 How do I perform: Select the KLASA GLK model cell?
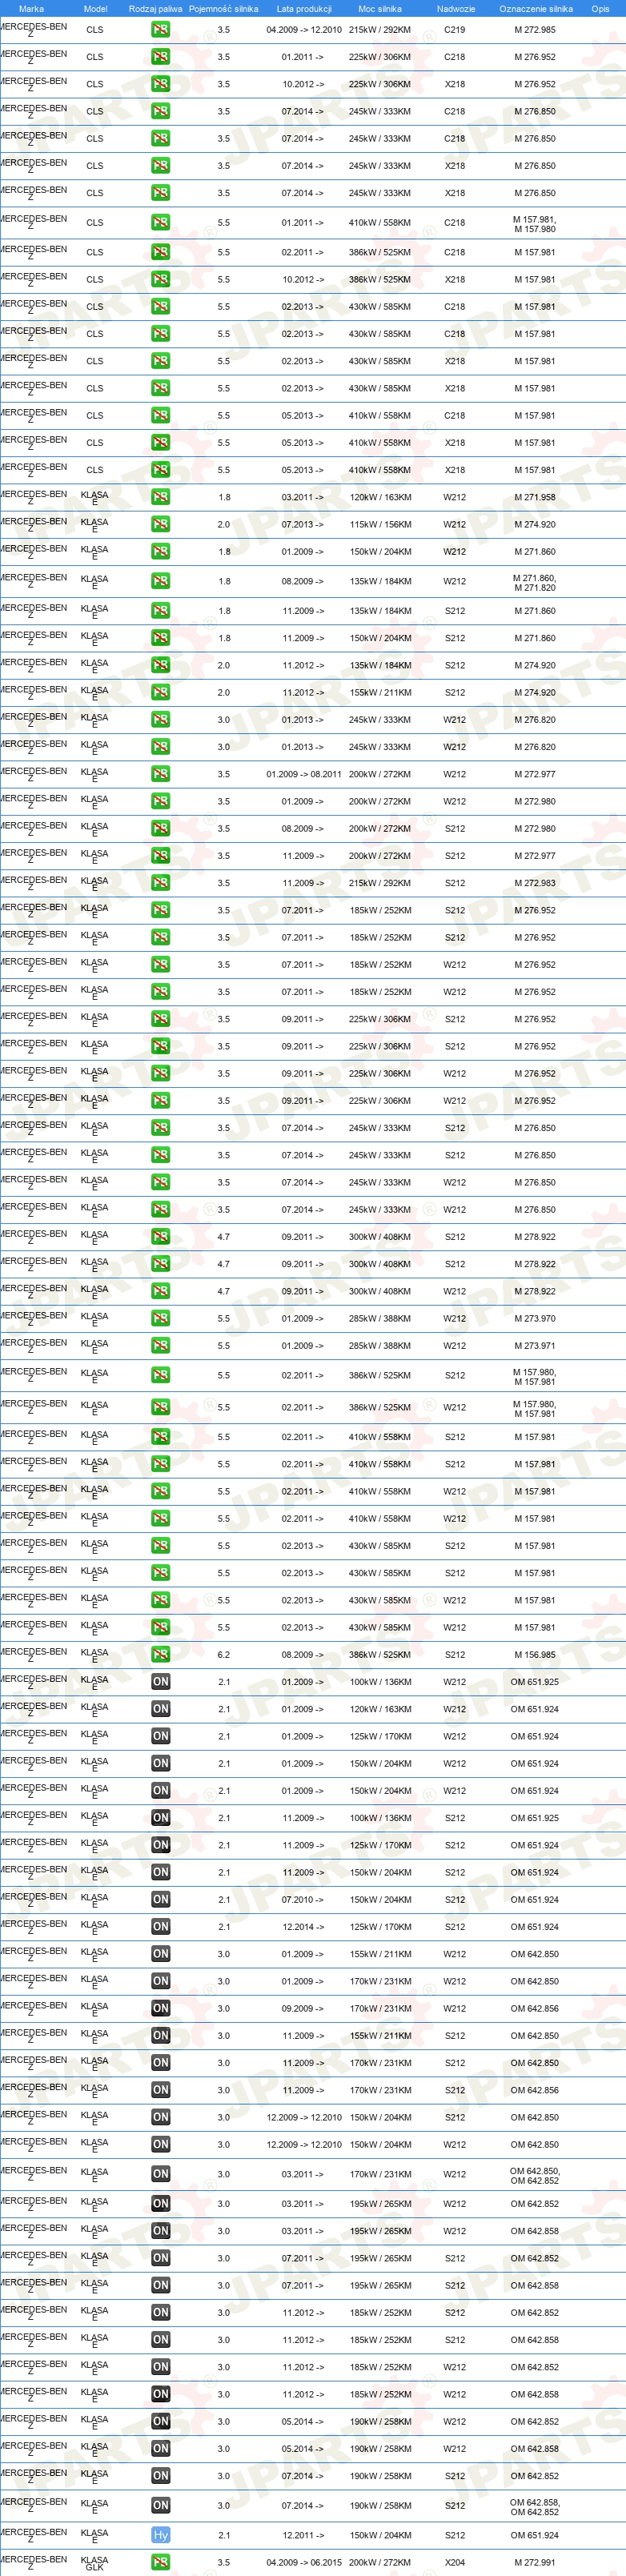(94, 2562)
